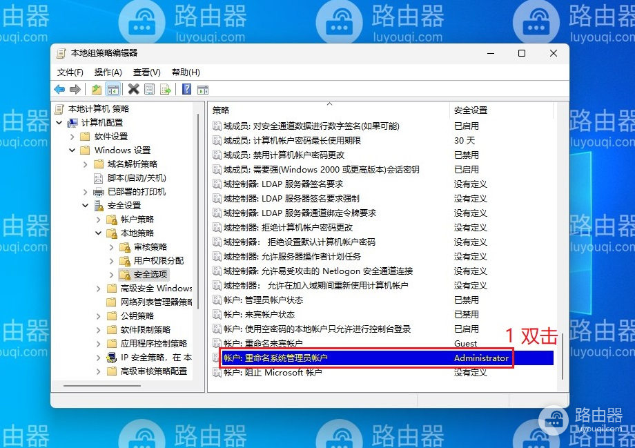Collapse the 本地策略 tree node
635x448 pixels.
(99, 233)
